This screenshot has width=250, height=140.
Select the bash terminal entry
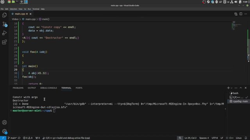239,93
